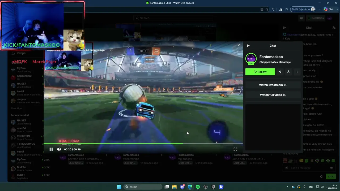340x191 pixels.
Task: Mute the clip volume
Action: point(59,149)
